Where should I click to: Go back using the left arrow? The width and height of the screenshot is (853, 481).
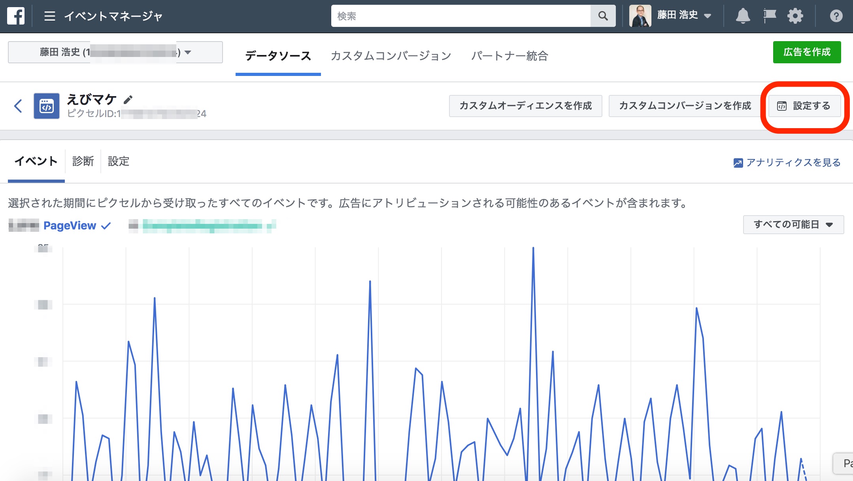click(x=18, y=106)
